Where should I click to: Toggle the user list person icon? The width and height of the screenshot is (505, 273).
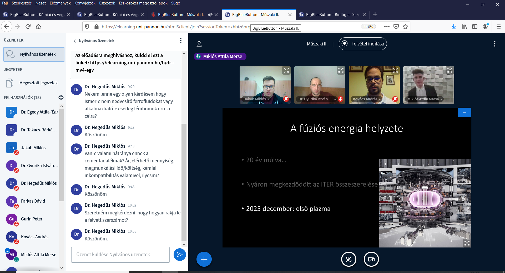tap(199, 44)
